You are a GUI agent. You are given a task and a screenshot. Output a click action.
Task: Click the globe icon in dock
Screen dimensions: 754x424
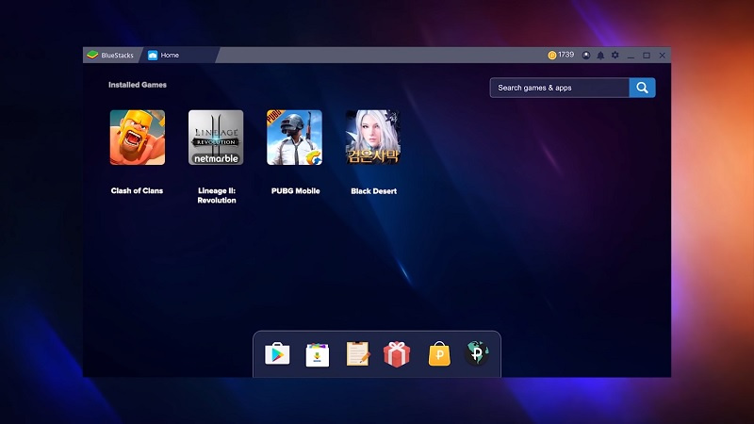tap(477, 354)
